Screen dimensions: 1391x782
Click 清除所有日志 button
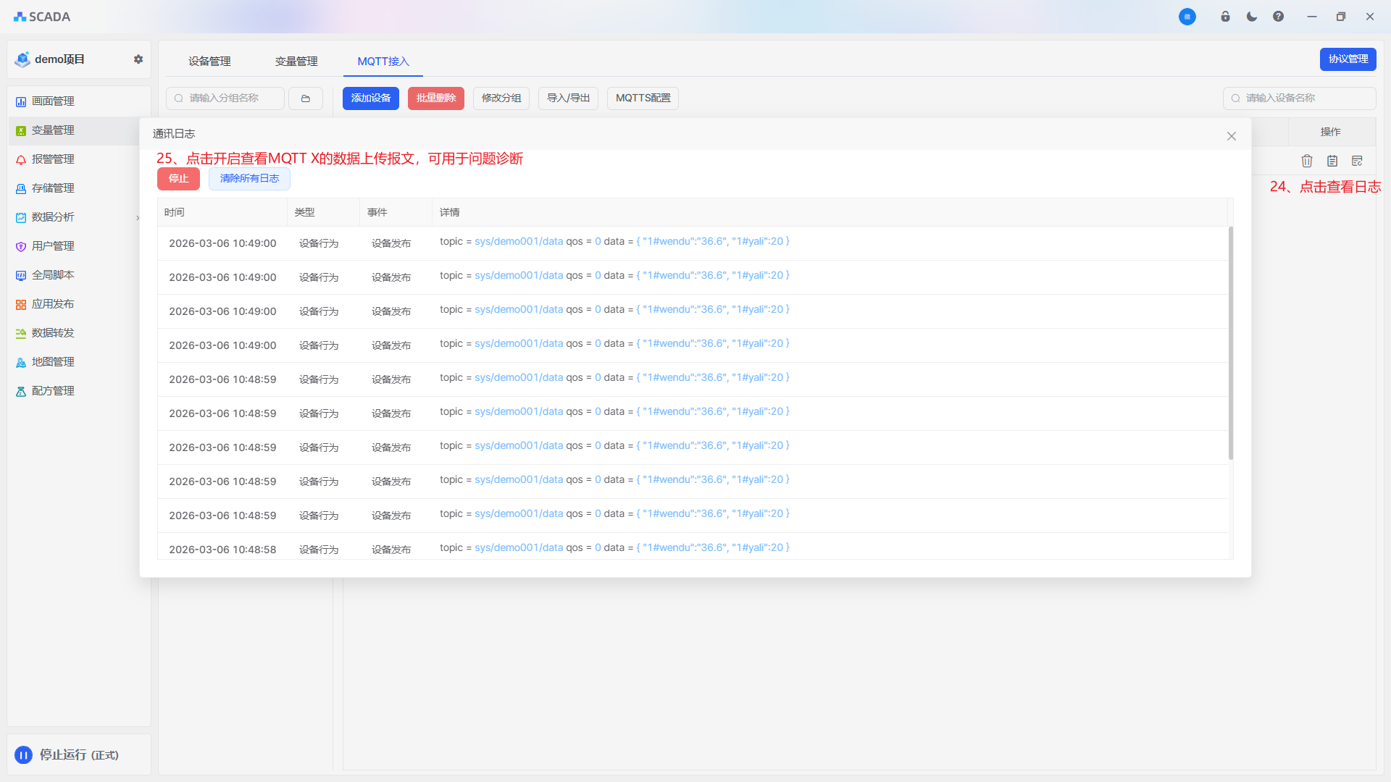[249, 179]
